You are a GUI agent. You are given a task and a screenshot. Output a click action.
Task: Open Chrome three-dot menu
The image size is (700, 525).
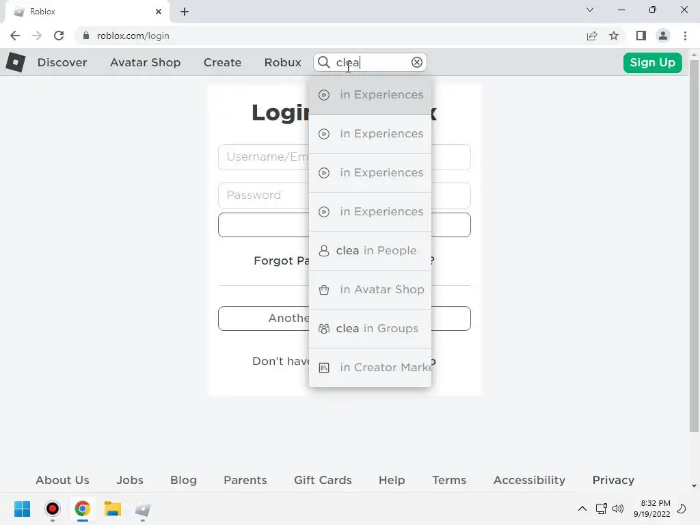[685, 36]
